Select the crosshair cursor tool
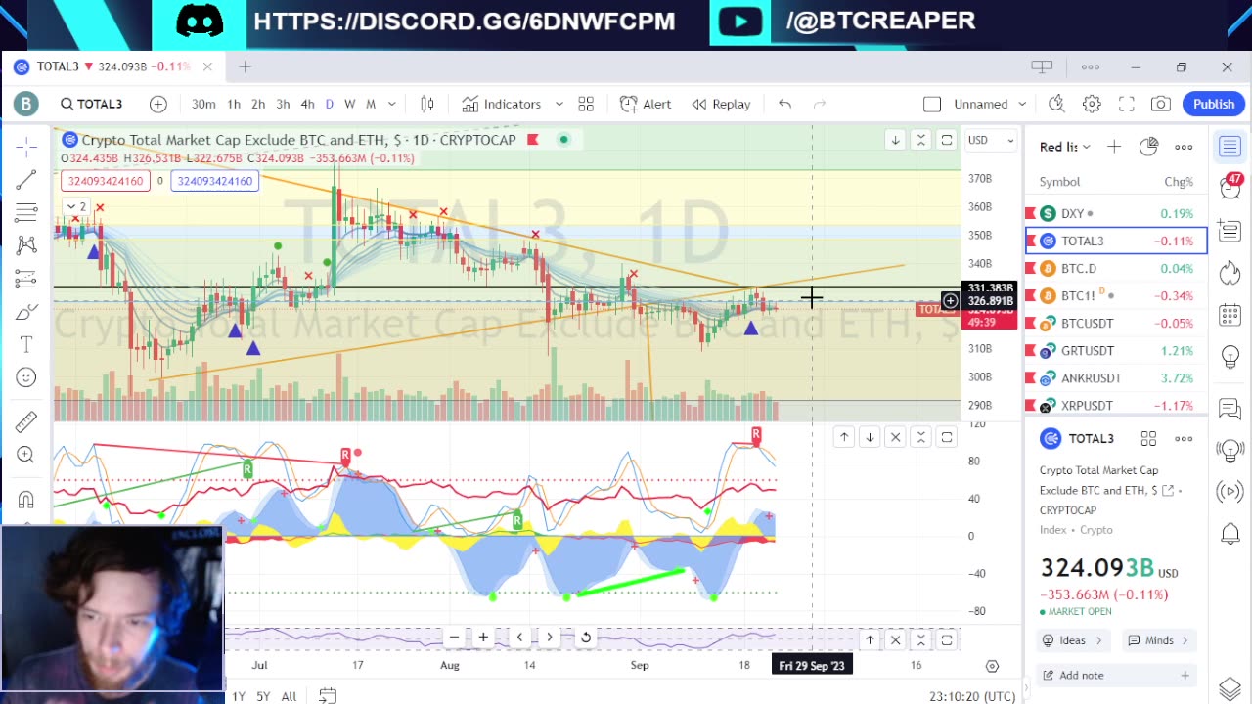1252x704 pixels. point(26,146)
